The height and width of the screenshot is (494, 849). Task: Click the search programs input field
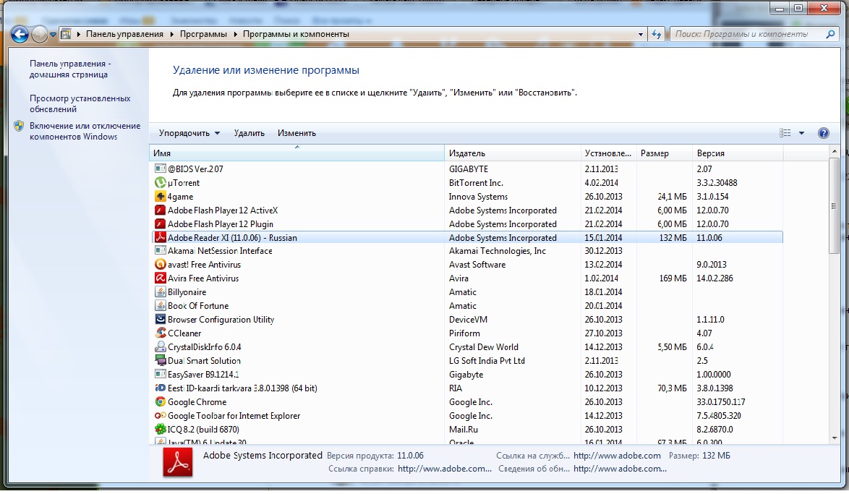point(747,34)
